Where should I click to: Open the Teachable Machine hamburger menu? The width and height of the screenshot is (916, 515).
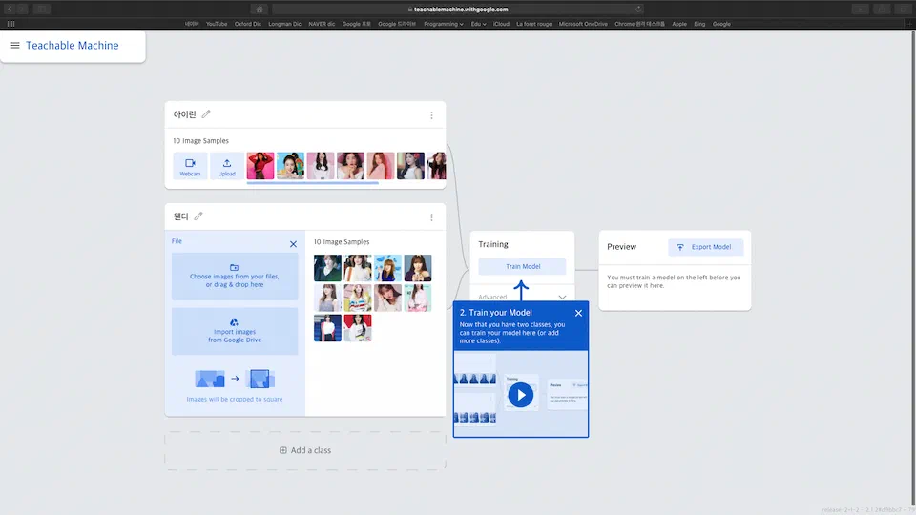pyautogui.click(x=14, y=46)
